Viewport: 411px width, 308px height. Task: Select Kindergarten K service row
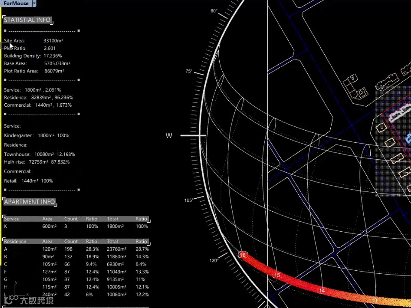click(x=76, y=226)
